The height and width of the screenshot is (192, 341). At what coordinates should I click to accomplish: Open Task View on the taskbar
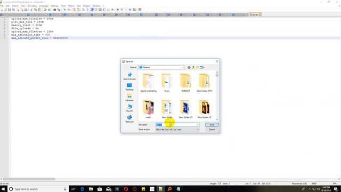point(73,189)
